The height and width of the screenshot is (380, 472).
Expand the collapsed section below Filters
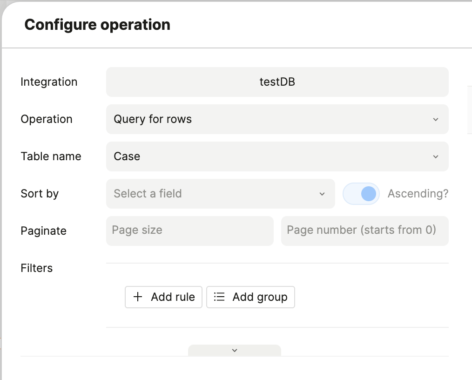click(x=235, y=350)
